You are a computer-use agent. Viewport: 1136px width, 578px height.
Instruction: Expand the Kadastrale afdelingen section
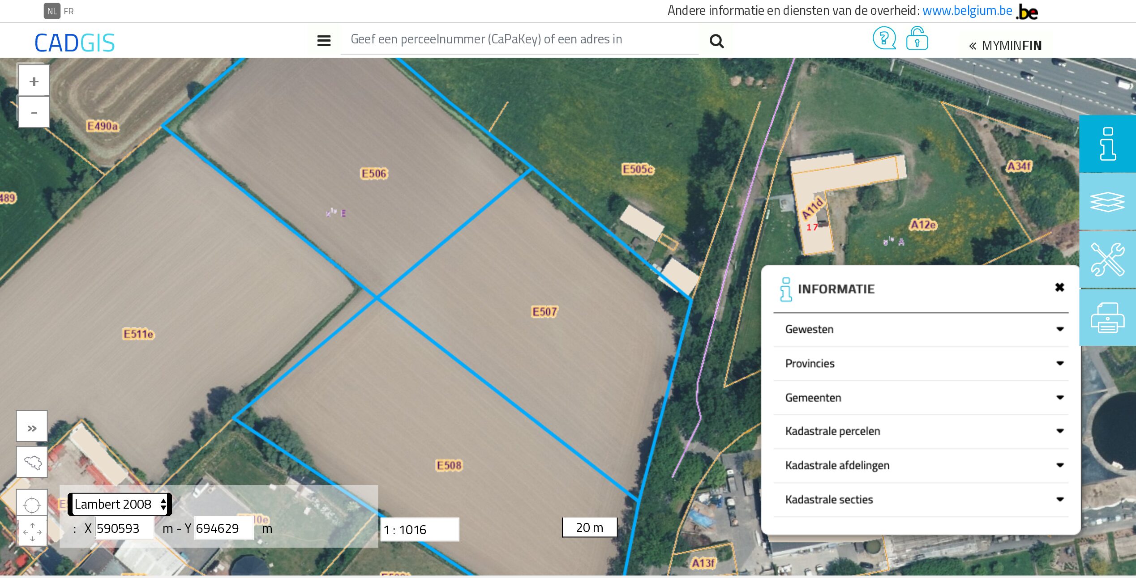[921, 465]
